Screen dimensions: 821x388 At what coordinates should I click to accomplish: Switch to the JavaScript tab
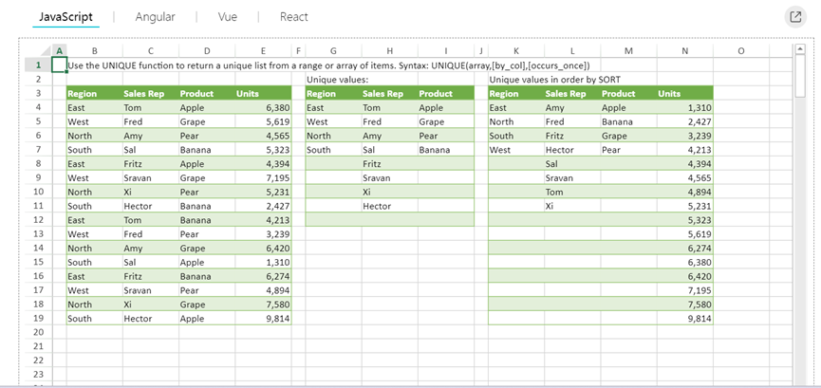66,17
